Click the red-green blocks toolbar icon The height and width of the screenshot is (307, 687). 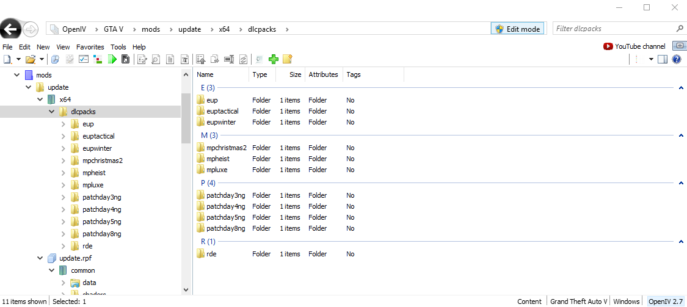click(98, 59)
